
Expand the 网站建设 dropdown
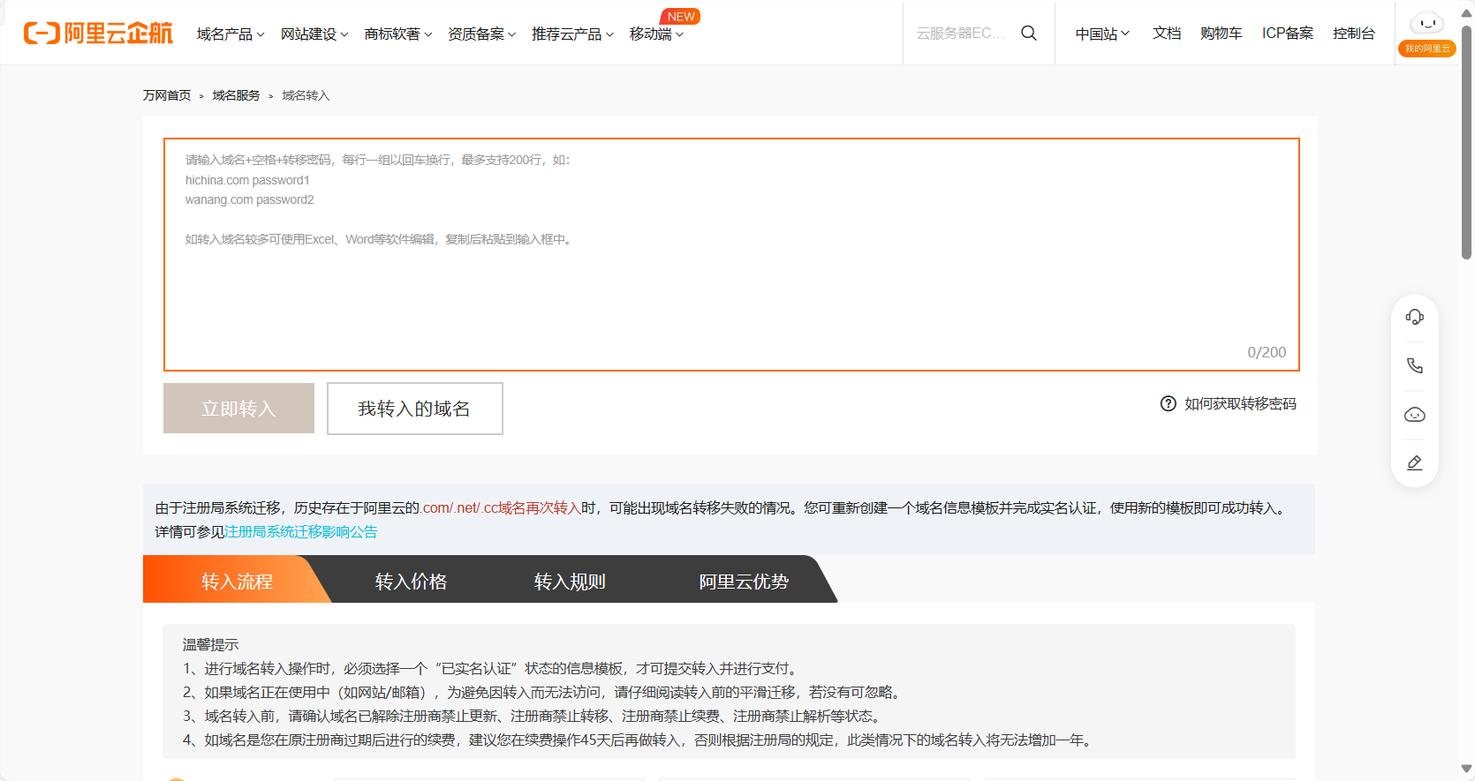pos(314,34)
